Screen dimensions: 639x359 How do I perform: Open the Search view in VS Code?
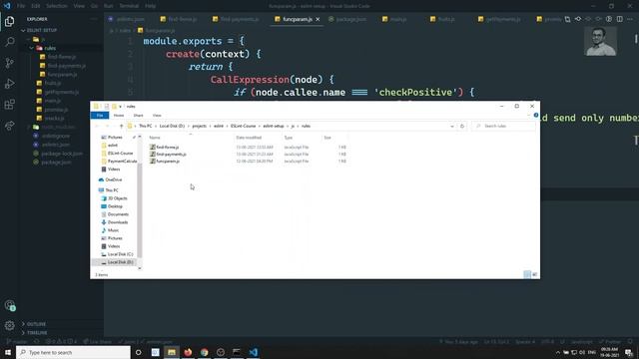click(x=9, y=42)
